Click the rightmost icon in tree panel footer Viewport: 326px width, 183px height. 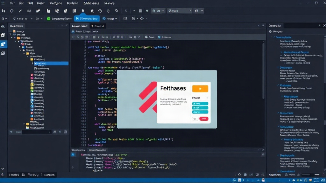66,132
